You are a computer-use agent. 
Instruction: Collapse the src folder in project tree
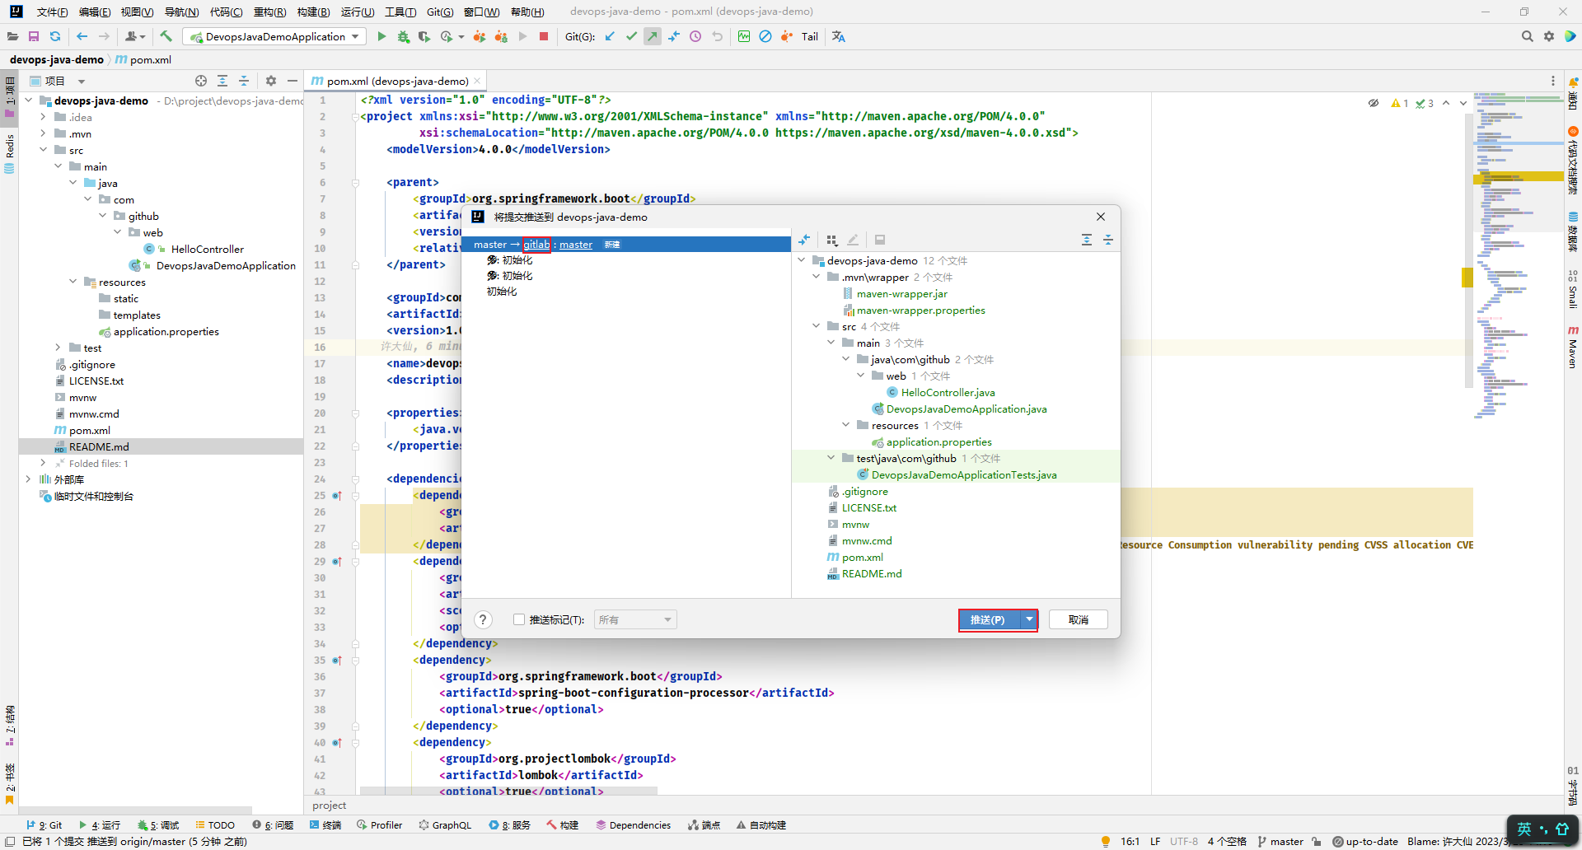click(43, 150)
